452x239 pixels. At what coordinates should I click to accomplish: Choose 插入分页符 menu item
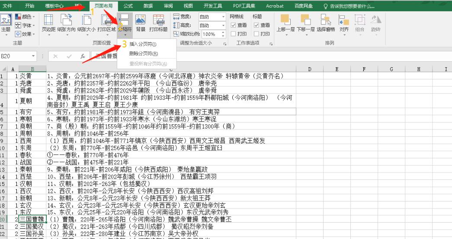147,44
